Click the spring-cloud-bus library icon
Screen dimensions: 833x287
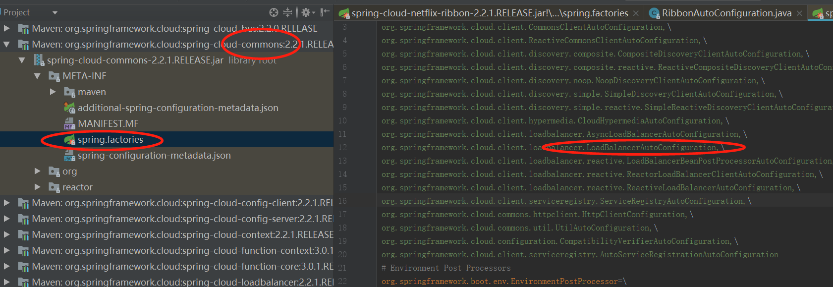(24, 28)
